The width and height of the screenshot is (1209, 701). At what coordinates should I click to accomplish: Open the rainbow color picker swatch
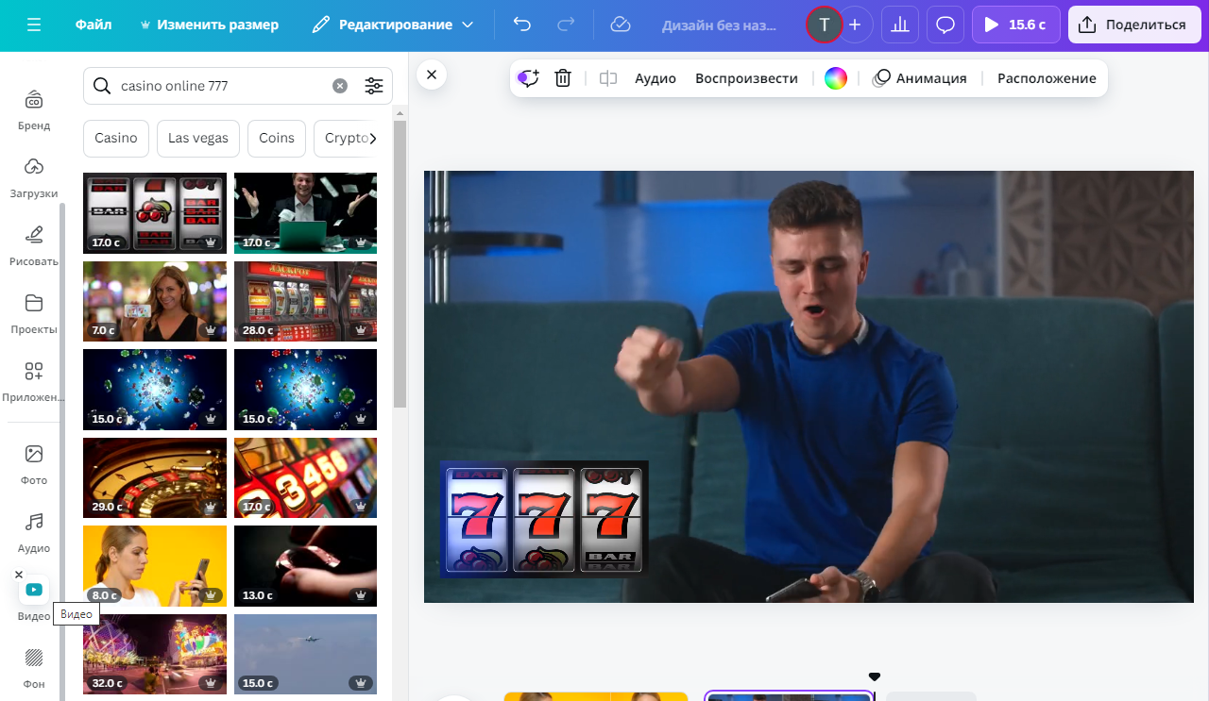(x=836, y=78)
